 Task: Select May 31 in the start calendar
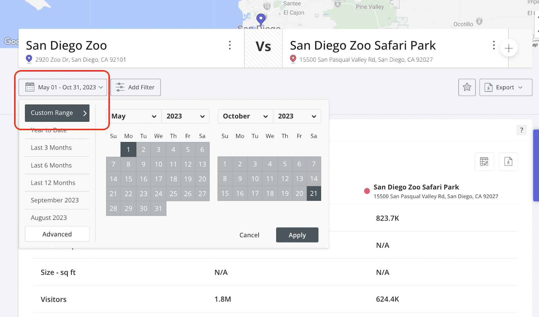pos(158,208)
